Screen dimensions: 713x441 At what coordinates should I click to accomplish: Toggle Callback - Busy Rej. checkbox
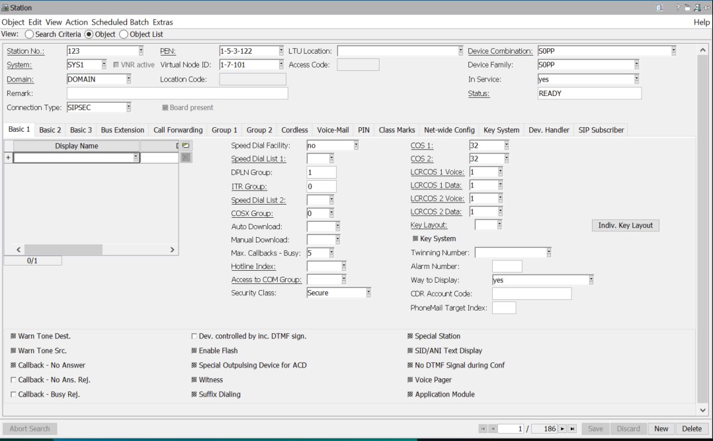tap(13, 395)
